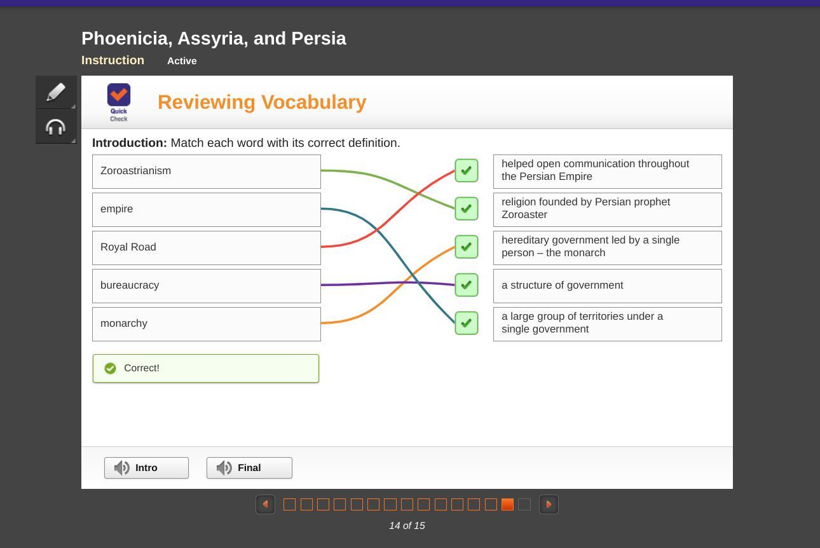Open the headphones audio tool
This screenshot has height=548, width=820.
[x=56, y=127]
